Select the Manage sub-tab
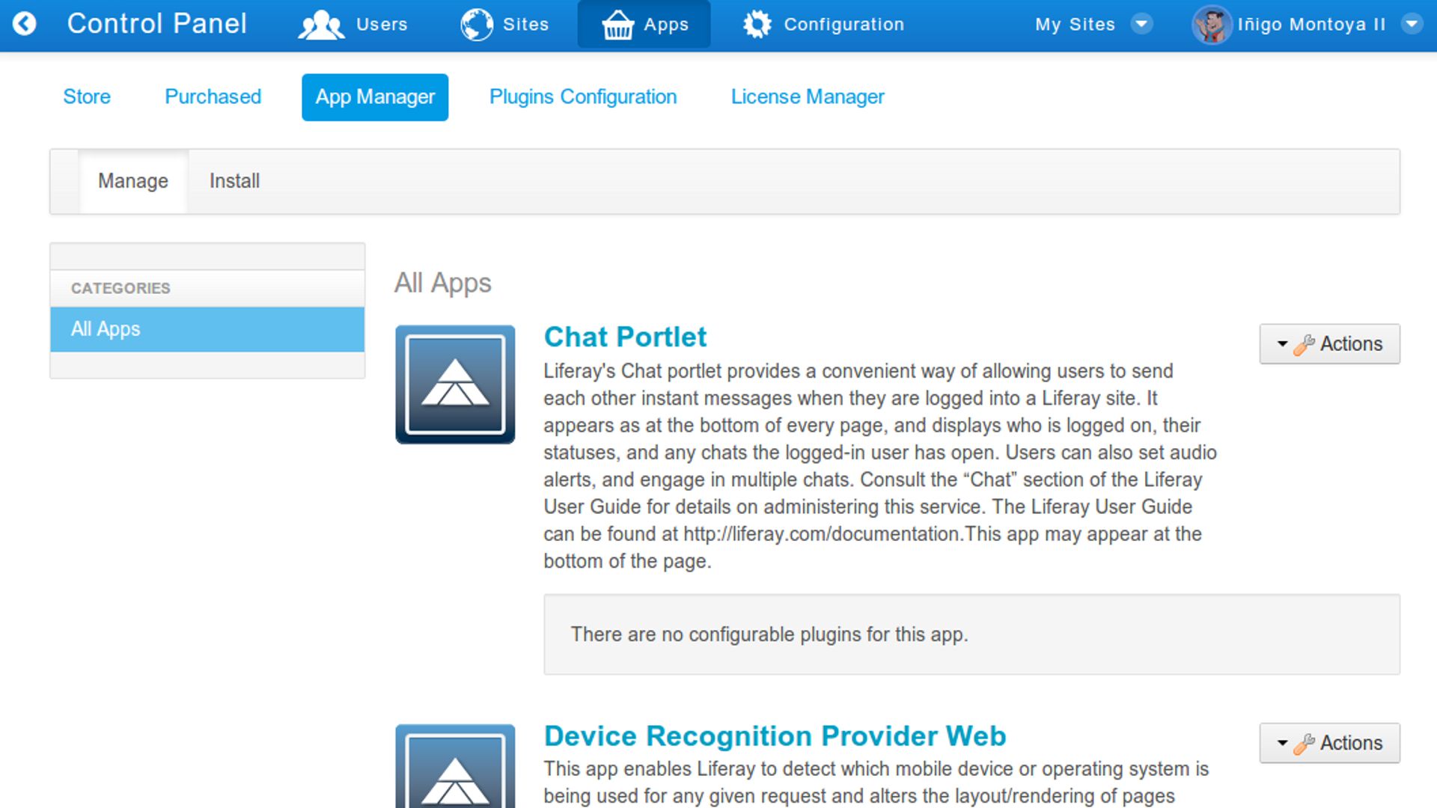1437x808 pixels. click(x=133, y=181)
